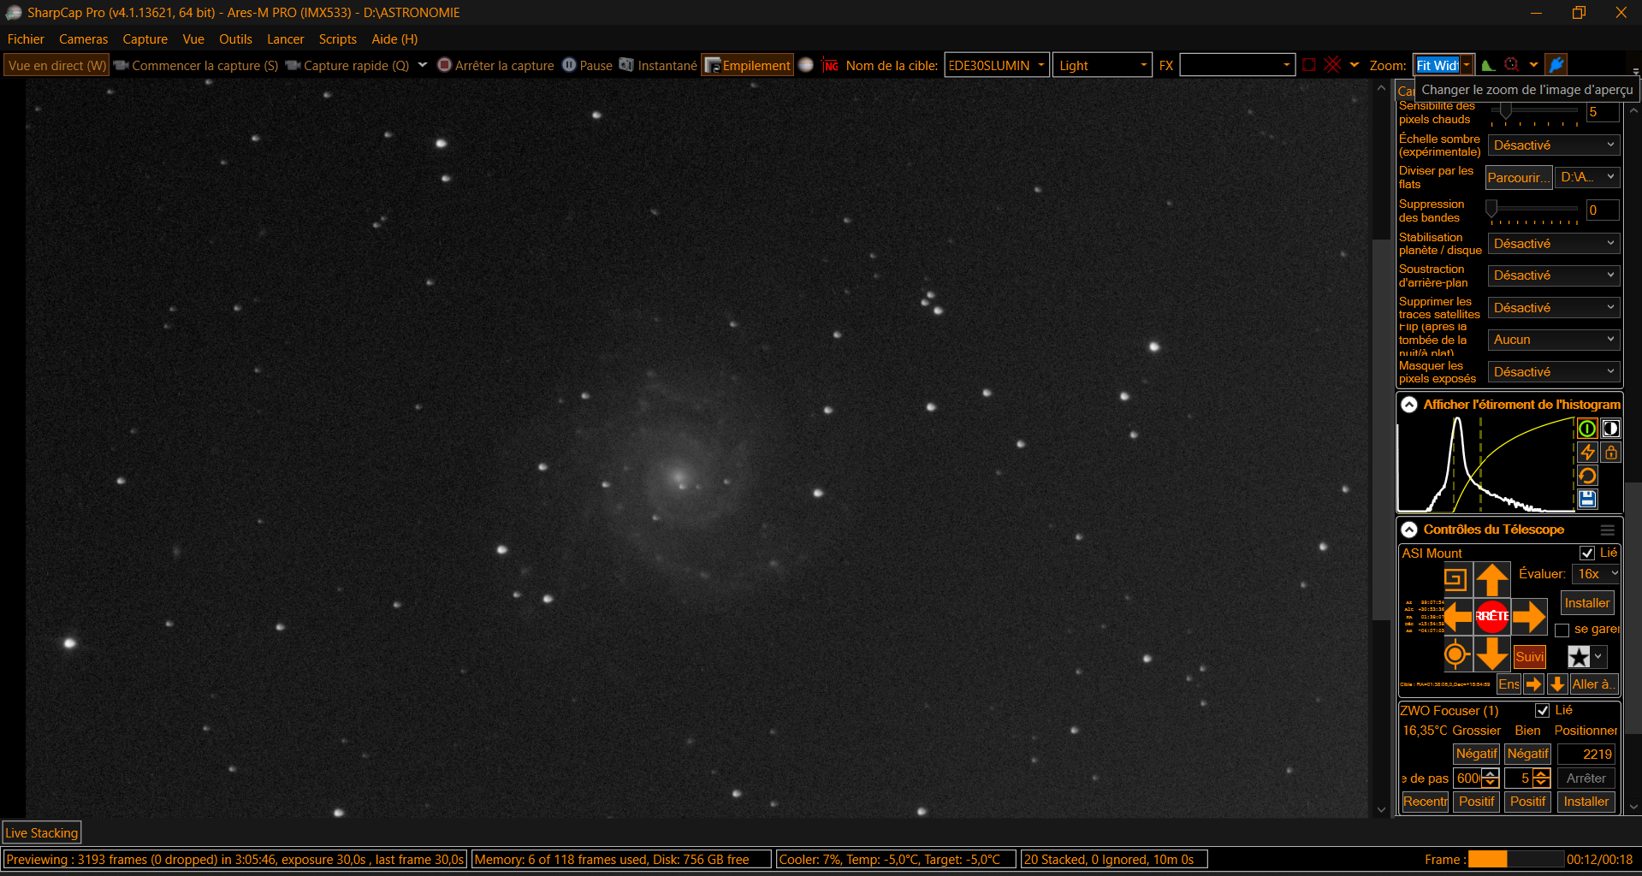Open the Évaluer rate dropdown showing 16x
Image resolution: width=1642 pixels, height=876 pixels.
point(1597,574)
